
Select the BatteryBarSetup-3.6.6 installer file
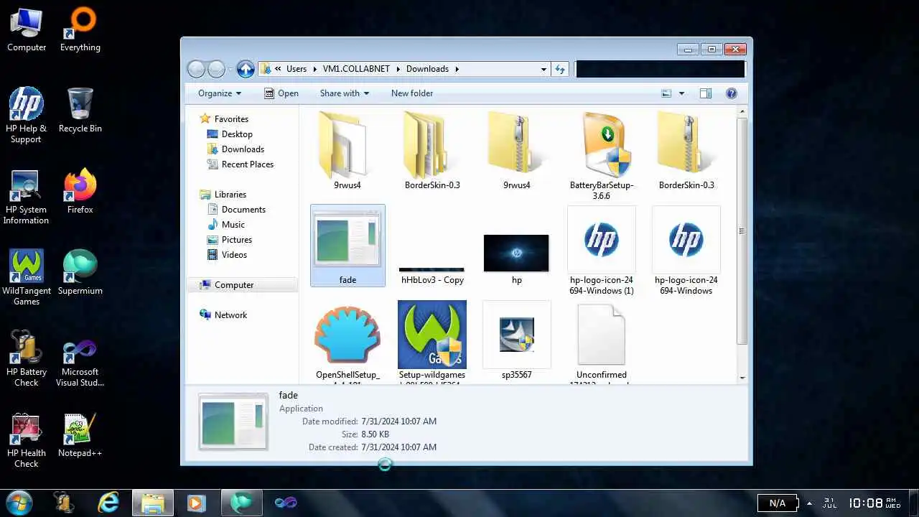602,155
